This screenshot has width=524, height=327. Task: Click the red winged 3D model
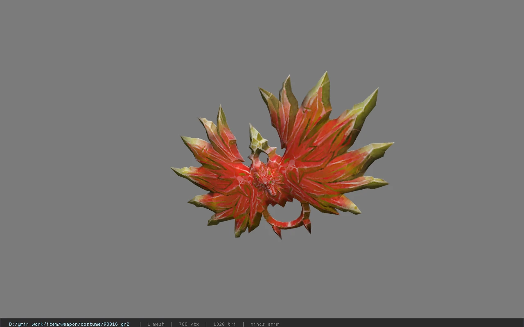coord(282,155)
